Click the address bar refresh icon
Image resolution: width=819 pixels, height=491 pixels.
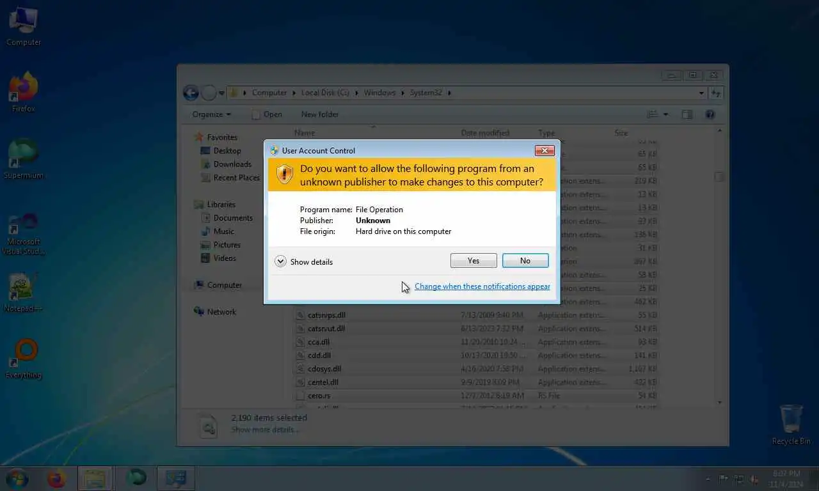(x=716, y=93)
